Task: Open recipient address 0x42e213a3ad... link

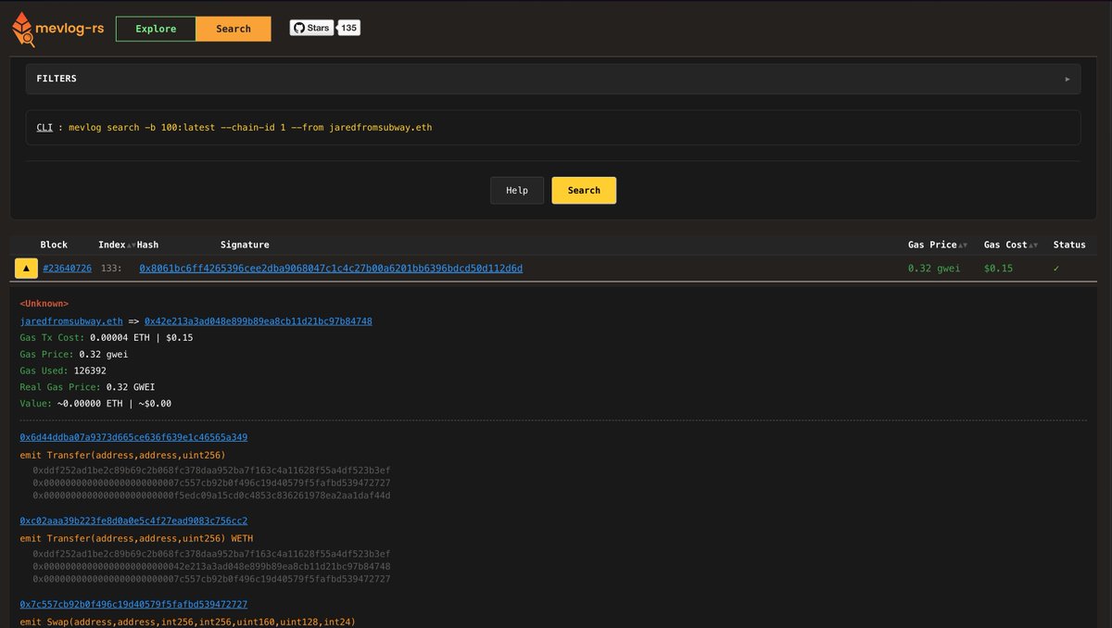Action: pyautogui.click(x=258, y=321)
